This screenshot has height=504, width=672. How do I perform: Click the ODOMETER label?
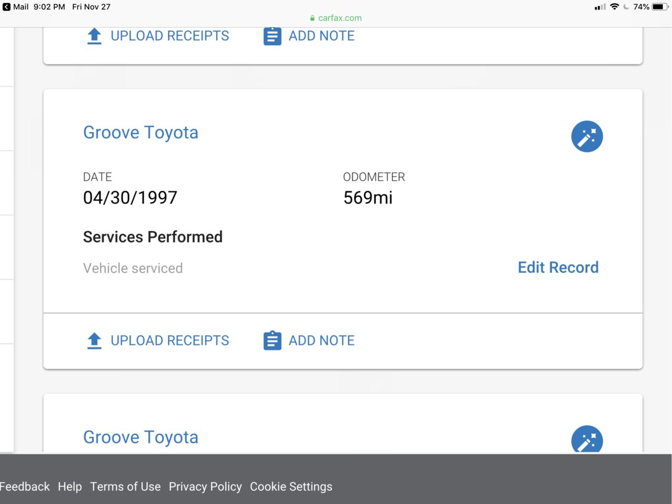pos(374,177)
